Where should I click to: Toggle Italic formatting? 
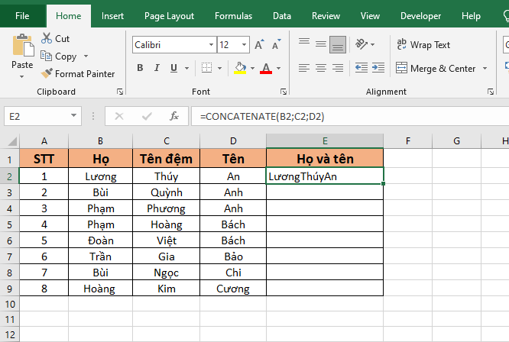pos(157,68)
